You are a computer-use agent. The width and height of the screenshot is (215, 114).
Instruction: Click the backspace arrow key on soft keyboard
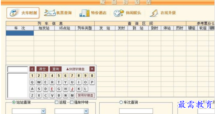tap(32, 69)
